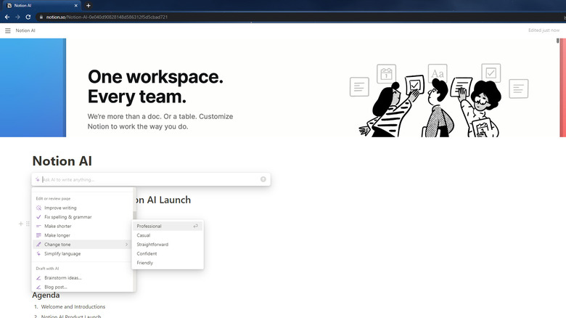Open the Change tone submenu

[x=81, y=245]
